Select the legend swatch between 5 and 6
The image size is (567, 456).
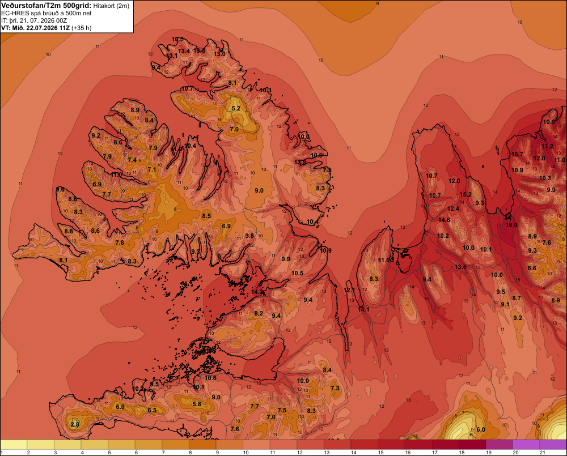click(121, 444)
